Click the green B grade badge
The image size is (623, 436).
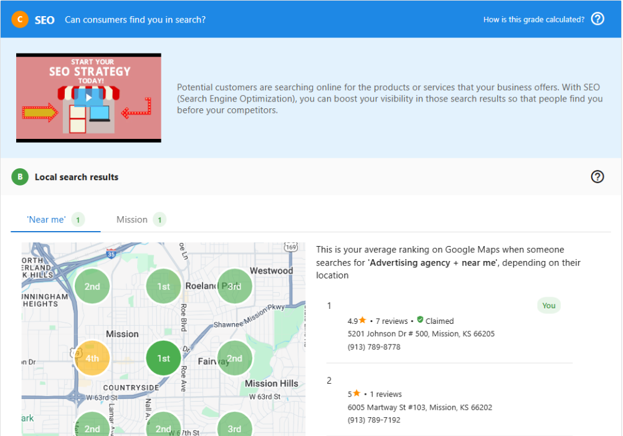pos(20,178)
